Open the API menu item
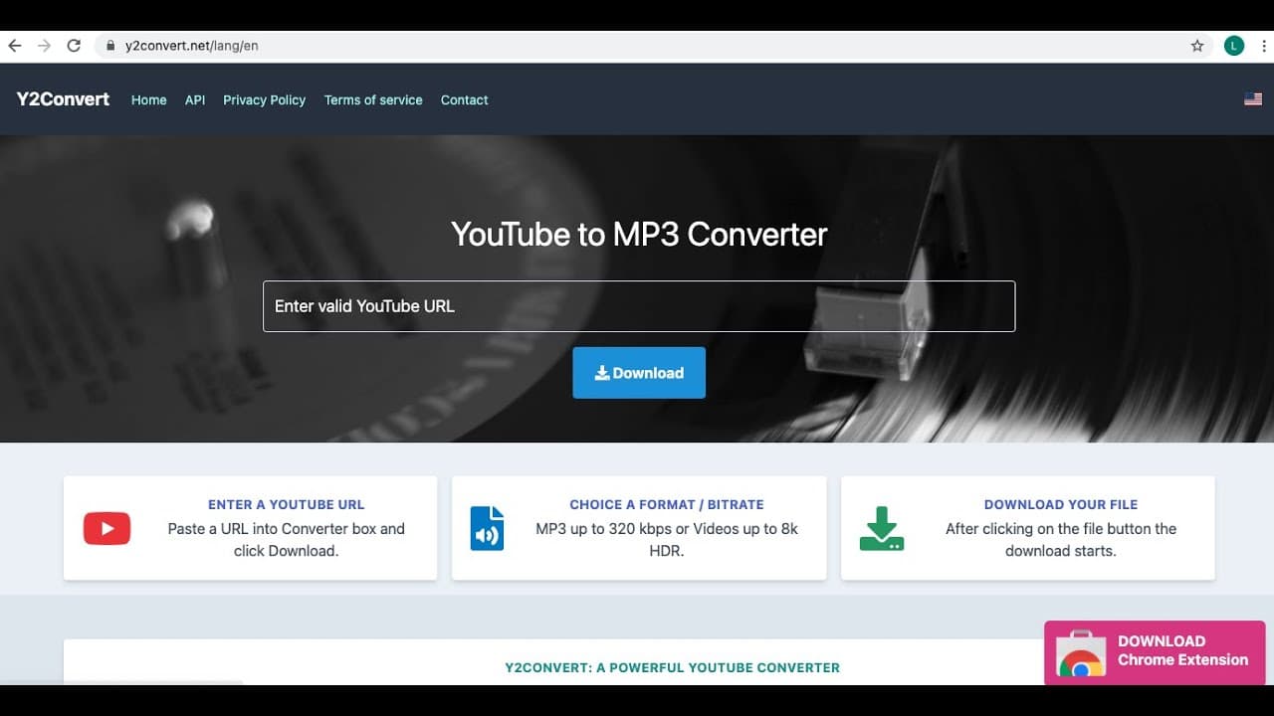Viewport: 1274px width, 716px height. tap(195, 100)
